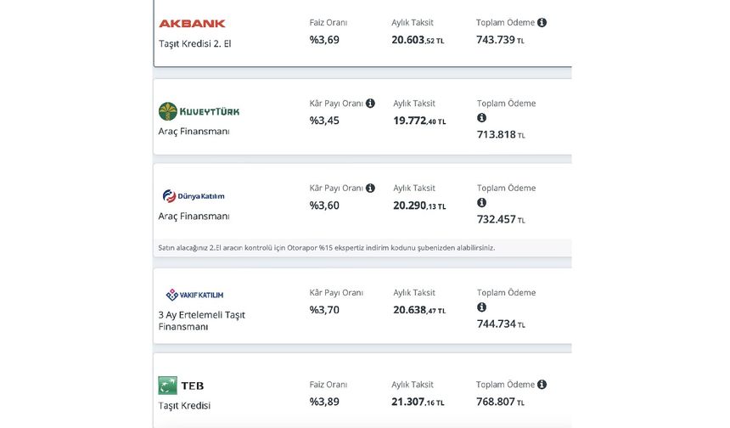Open TEB Taşıt Kredisi product
Viewport: 730px width, 428px height.
184,406
